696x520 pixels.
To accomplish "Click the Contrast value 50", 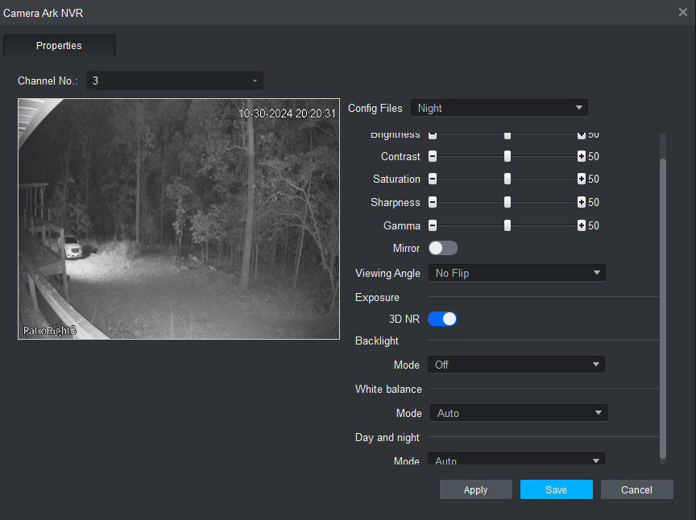I will (594, 156).
